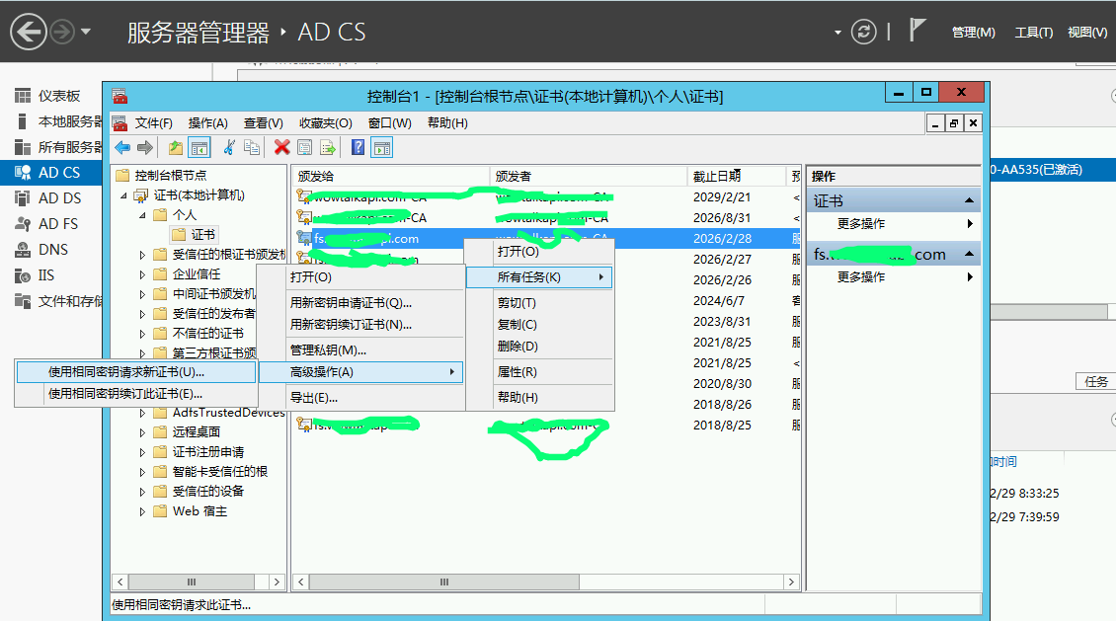Choose 管理私钥(M)... menu entry
This screenshot has width=1116, height=621.
360,350
